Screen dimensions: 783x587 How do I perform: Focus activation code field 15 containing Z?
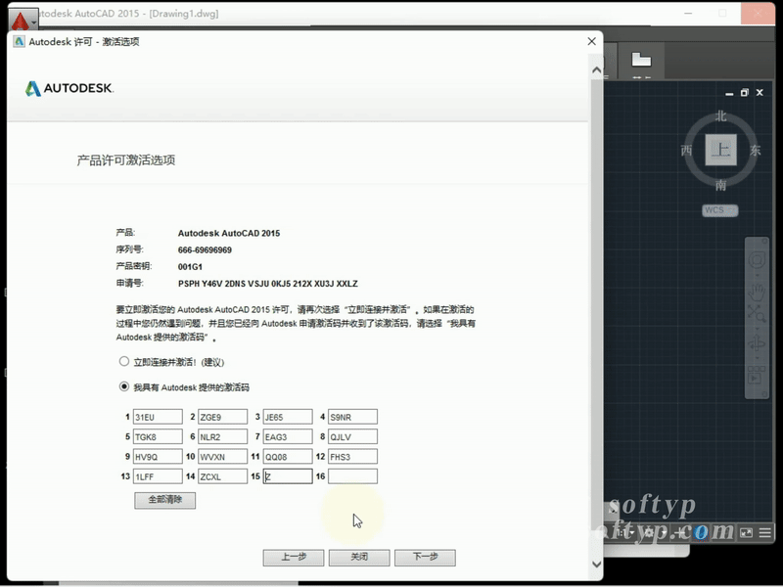click(288, 476)
